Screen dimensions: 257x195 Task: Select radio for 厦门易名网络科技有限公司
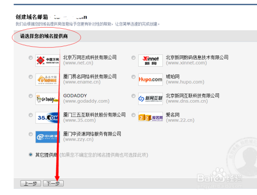[31, 77]
